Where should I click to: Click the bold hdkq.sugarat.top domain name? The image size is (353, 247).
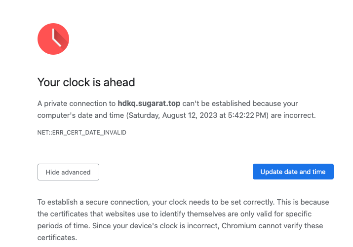[x=149, y=104]
